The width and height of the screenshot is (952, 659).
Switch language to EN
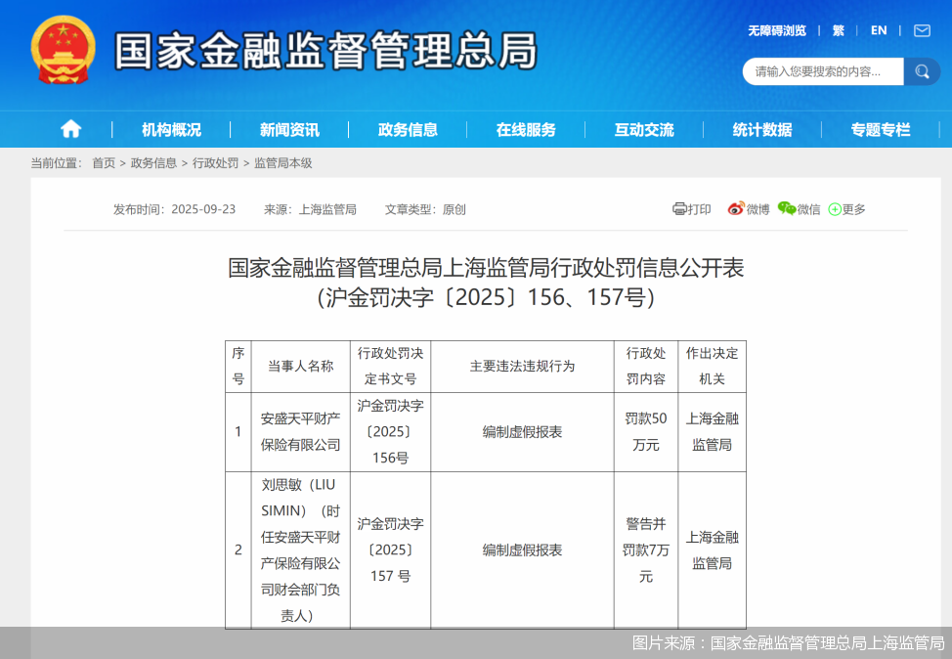[x=879, y=30]
